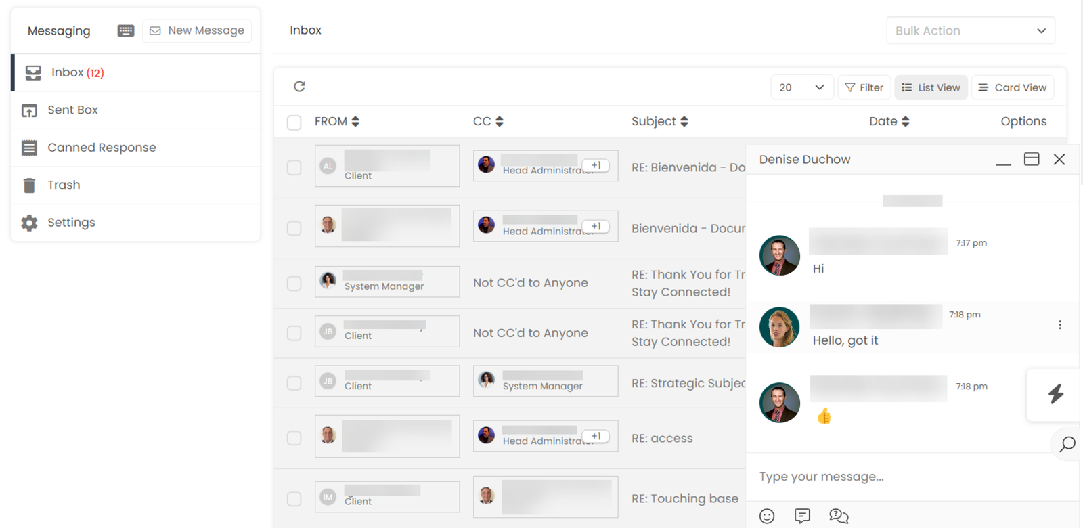The width and height of the screenshot is (1083, 528).
Task: Open the keyboard shortcuts icon
Action: pyautogui.click(x=126, y=30)
